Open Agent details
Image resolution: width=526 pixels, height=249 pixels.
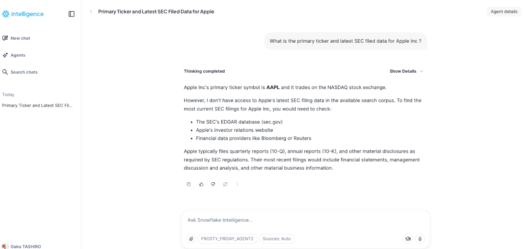(x=504, y=12)
